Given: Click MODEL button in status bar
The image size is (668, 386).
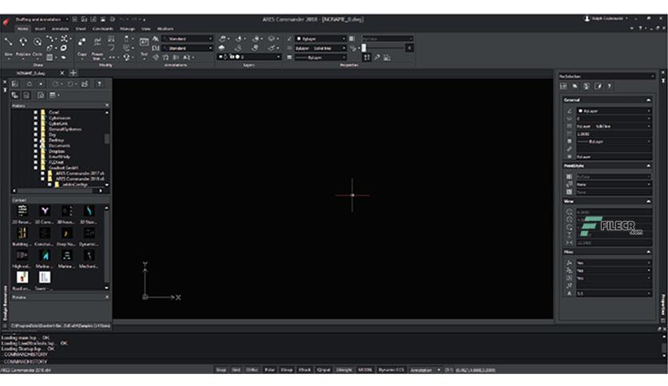Looking at the screenshot, I should (365, 370).
